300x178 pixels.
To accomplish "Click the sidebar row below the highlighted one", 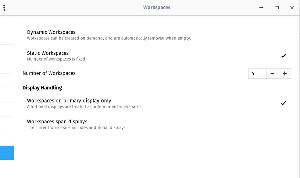I will (x=7, y=167).
